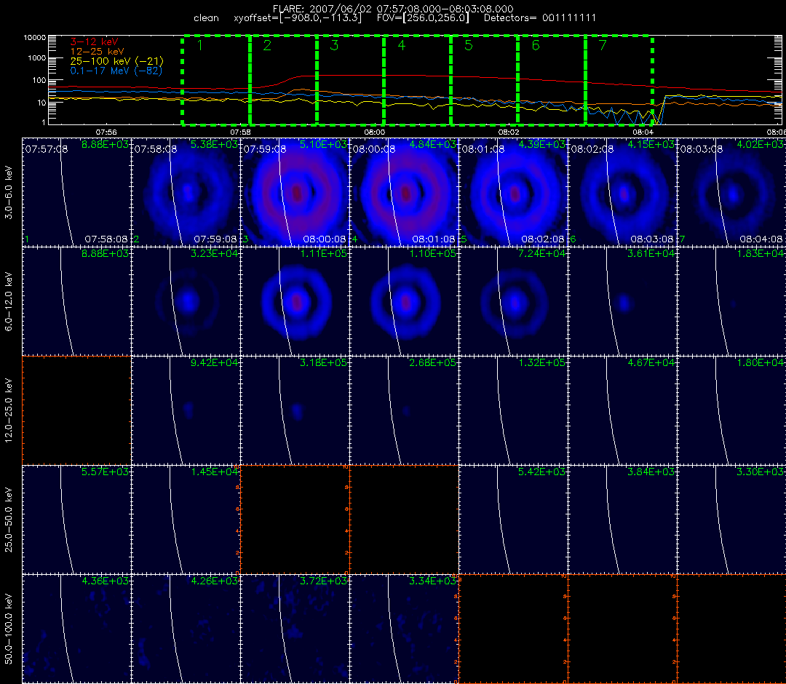This screenshot has height=684, width=786.
Task: Click the 07:56 time axis label
Action: (106, 132)
